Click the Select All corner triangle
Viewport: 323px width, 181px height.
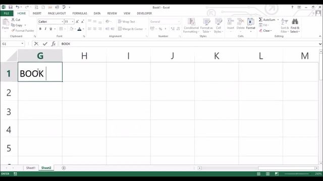[x=12, y=56]
